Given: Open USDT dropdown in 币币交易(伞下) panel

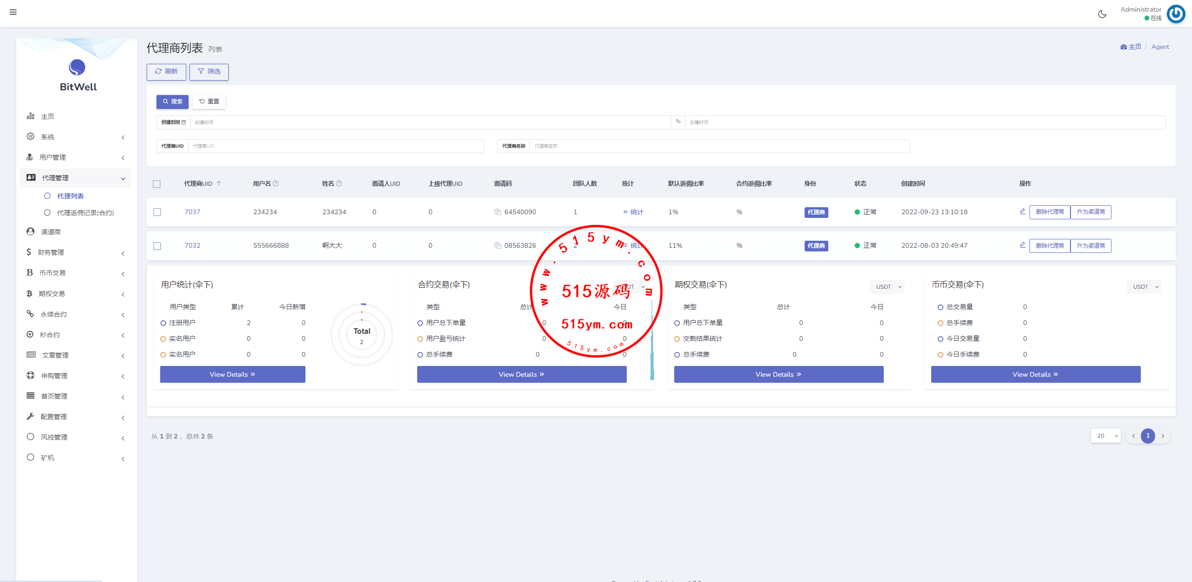Looking at the screenshot, I should coord(1144,287).
